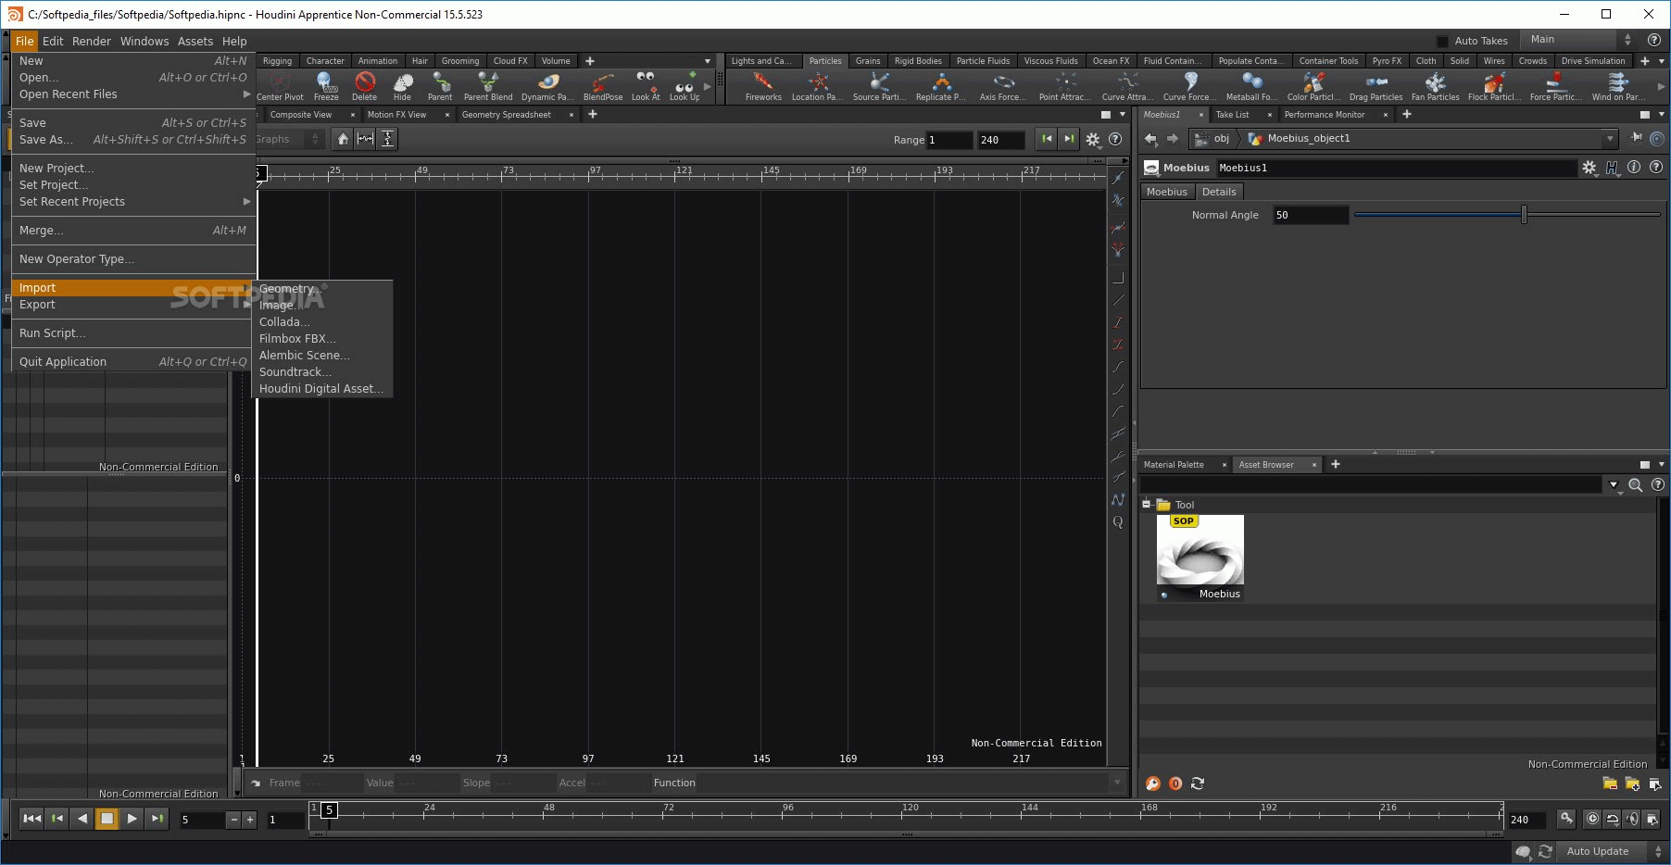Viewport: 1671px width, 865px height.
Task: Close the Take List tab
Action: [x=1270, y=115]
